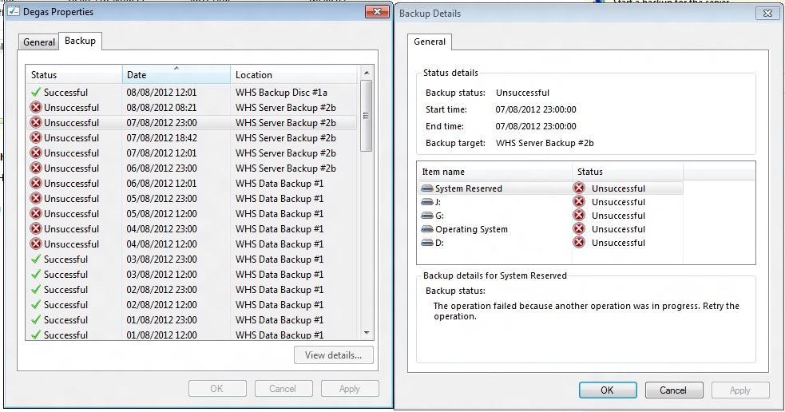The height and width of the screenshot is (412, 785).
Task: Click unsuccessful status icon for D: drive
Action: click(x=579, y=243)
